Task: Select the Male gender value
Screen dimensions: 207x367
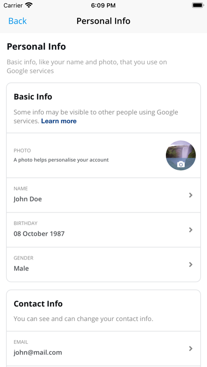Action: (x=21, y=268)
